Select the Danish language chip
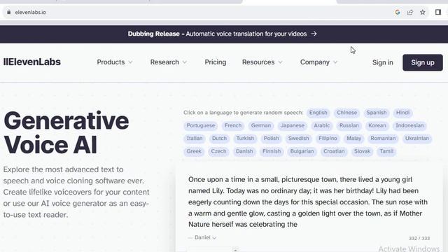Screen dimensions: 448x252 (x=244, y=151)
